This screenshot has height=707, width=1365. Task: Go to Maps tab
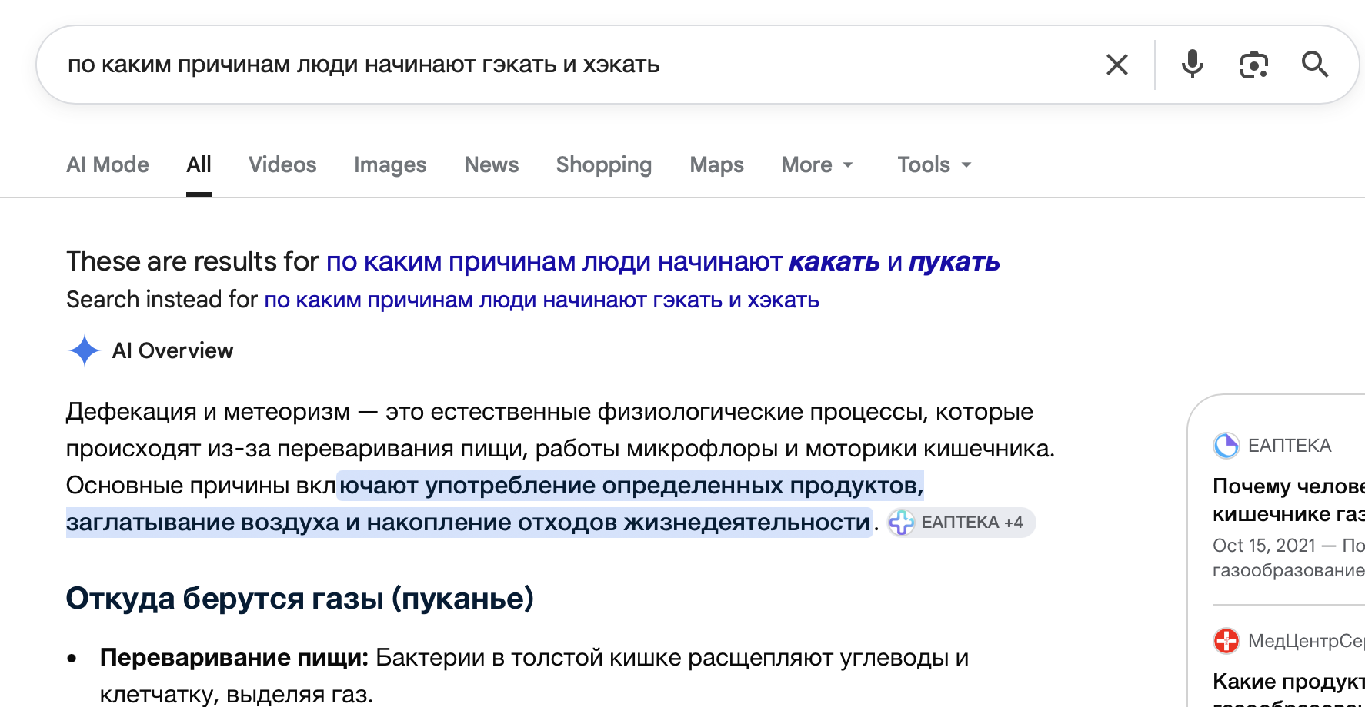point(716,164)
